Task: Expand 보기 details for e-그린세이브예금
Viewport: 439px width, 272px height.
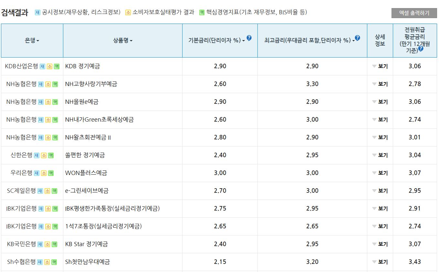Action: click(x=380, y=191)
